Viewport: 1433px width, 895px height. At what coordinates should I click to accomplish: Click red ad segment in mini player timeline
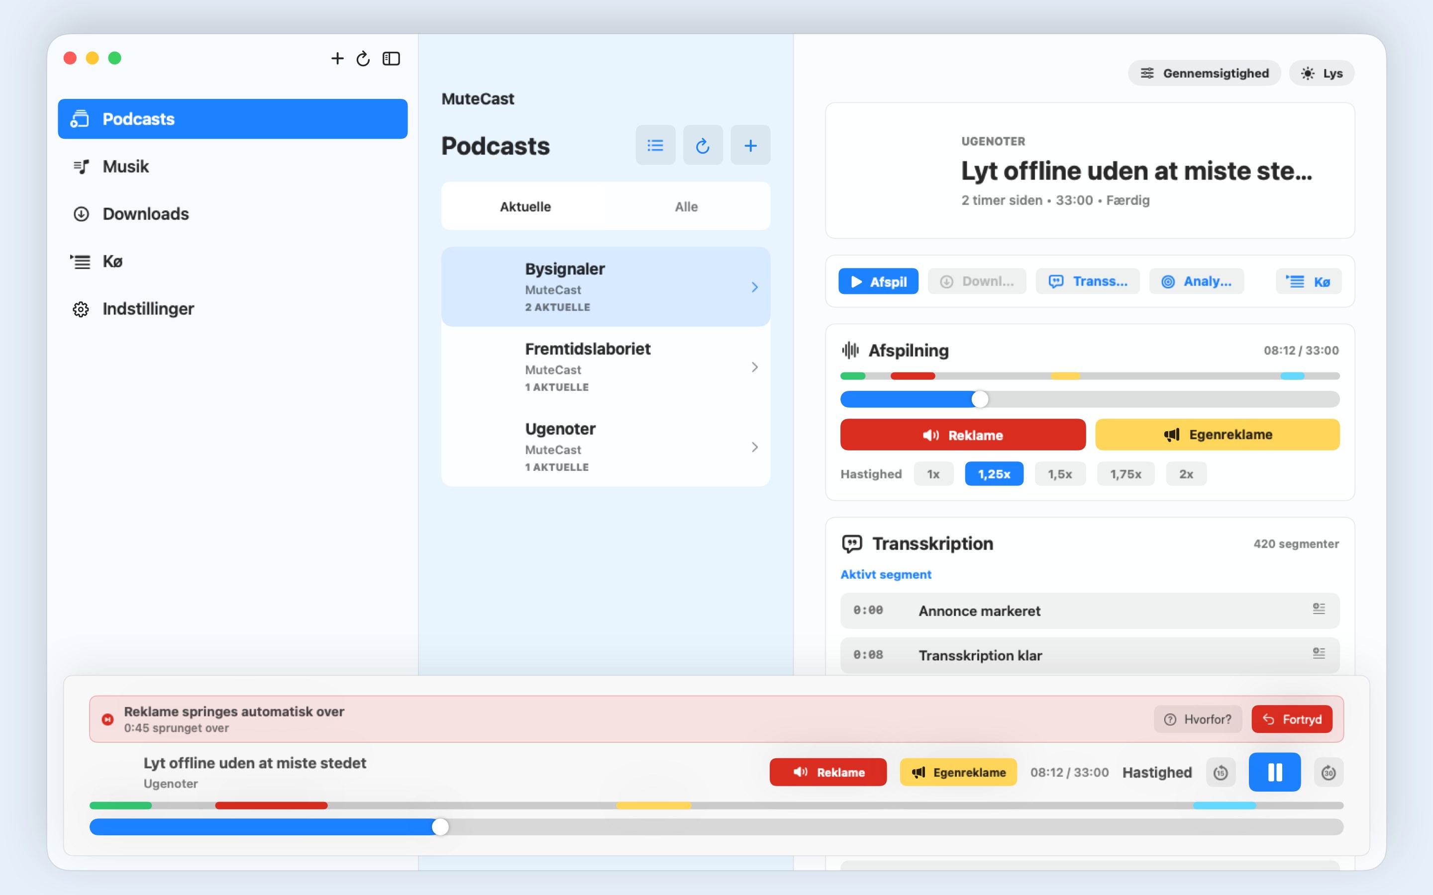coord(271,805)
